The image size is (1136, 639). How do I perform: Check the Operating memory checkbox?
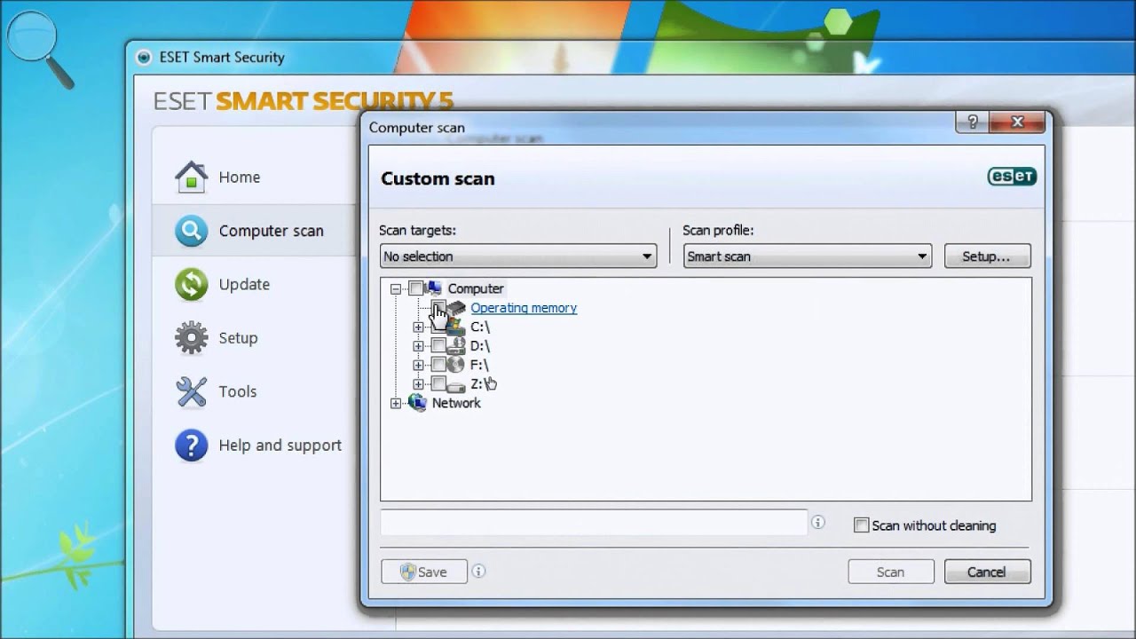point(438,308)
